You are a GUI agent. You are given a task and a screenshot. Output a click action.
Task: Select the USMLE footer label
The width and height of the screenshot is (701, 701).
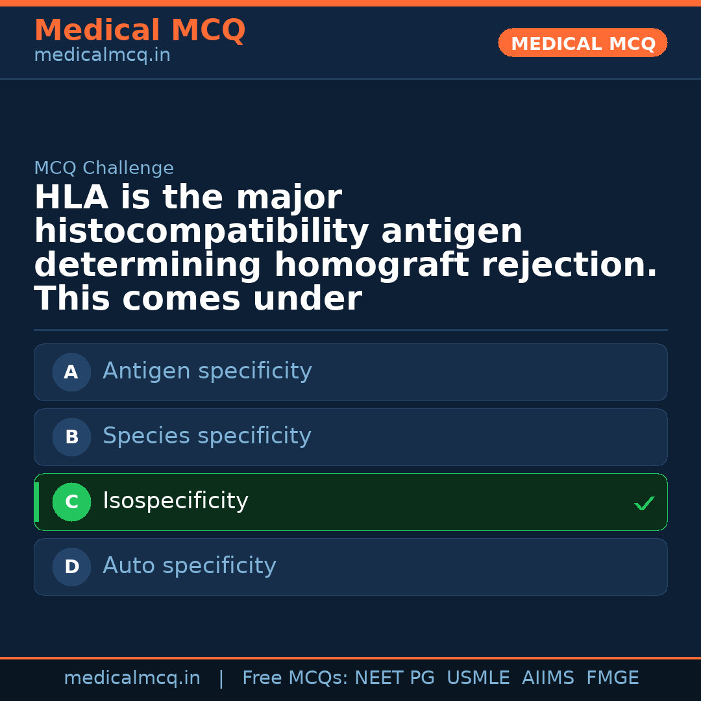(478, 678)
